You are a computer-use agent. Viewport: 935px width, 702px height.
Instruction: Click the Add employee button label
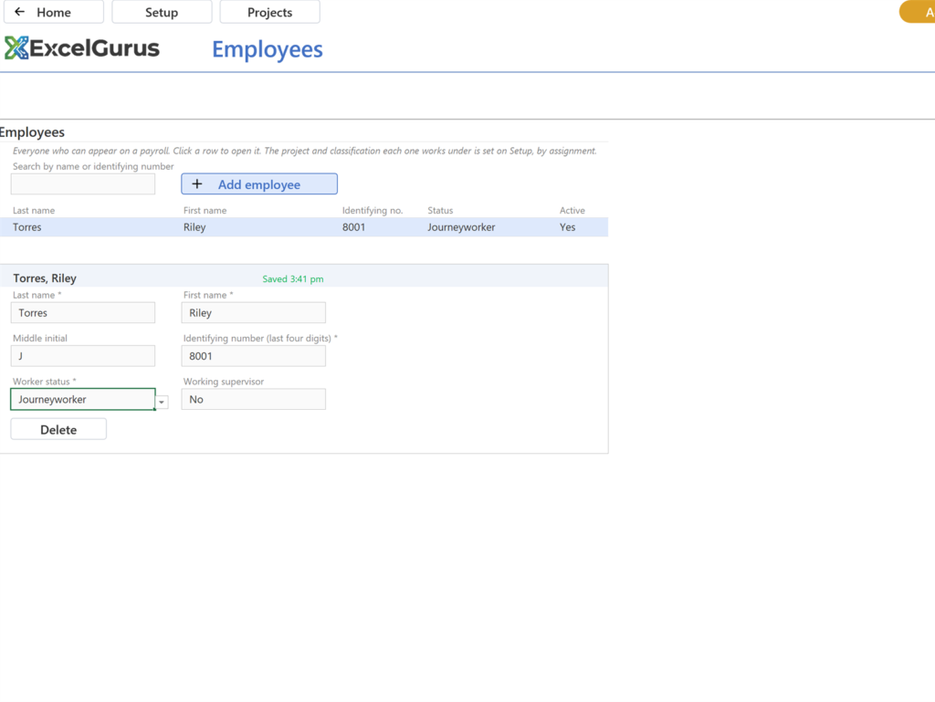(258, 184)
